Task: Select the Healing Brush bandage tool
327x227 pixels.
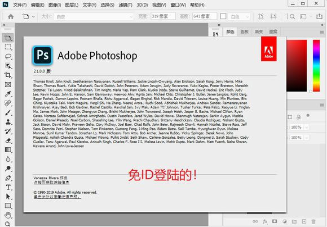Action: pos(8,103)
